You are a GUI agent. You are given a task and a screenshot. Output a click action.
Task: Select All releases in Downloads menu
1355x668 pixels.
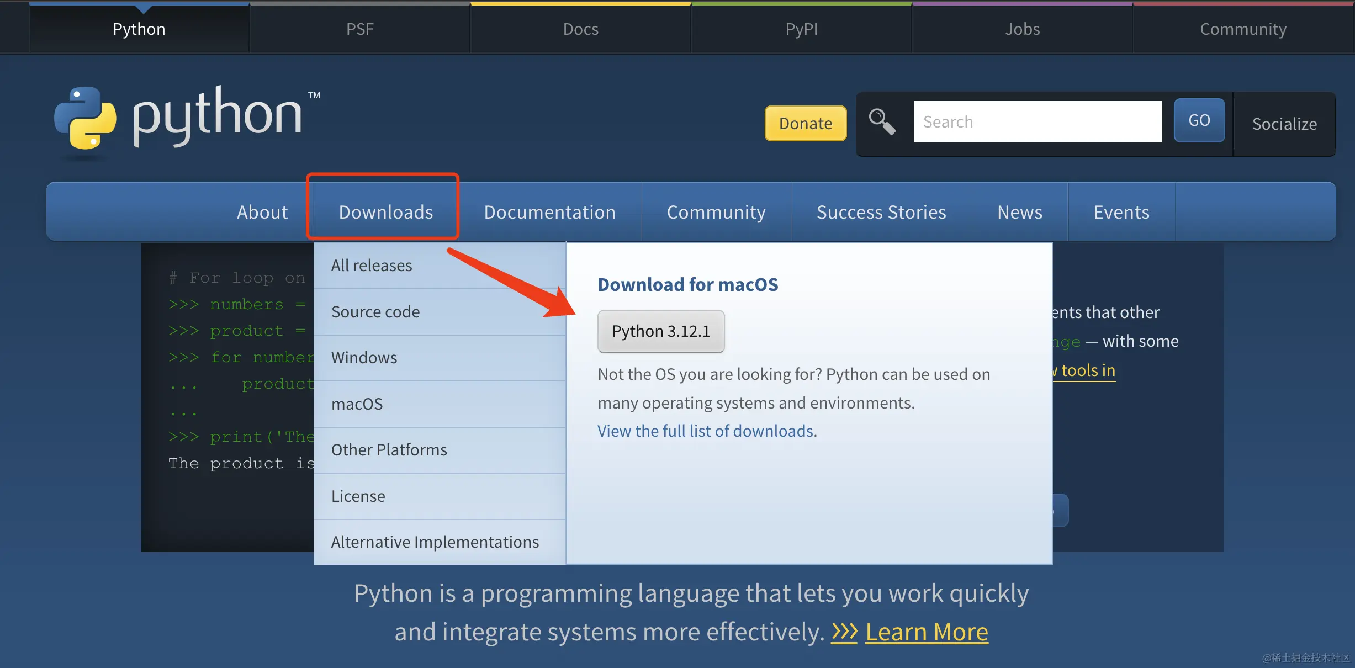[x=371, y=266]
